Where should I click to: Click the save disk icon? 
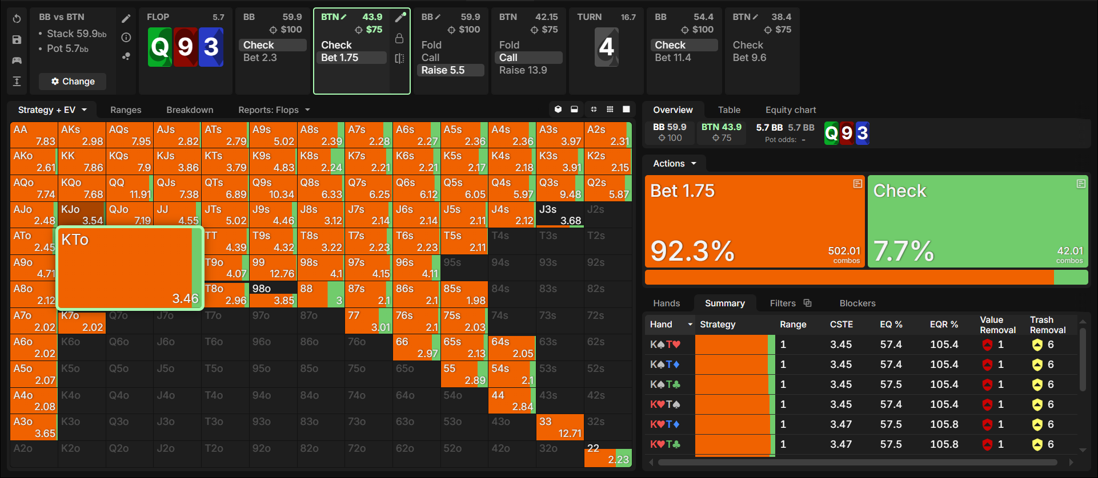click(x=17, y=39)
